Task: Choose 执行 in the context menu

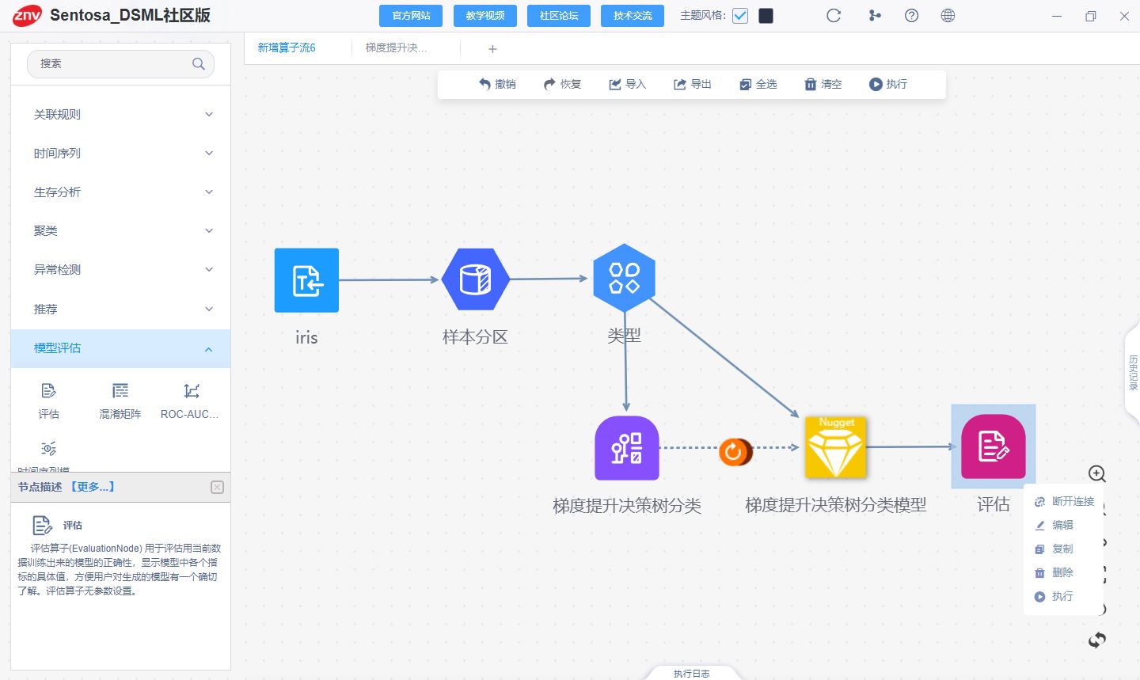Action: pos(1054,596)
